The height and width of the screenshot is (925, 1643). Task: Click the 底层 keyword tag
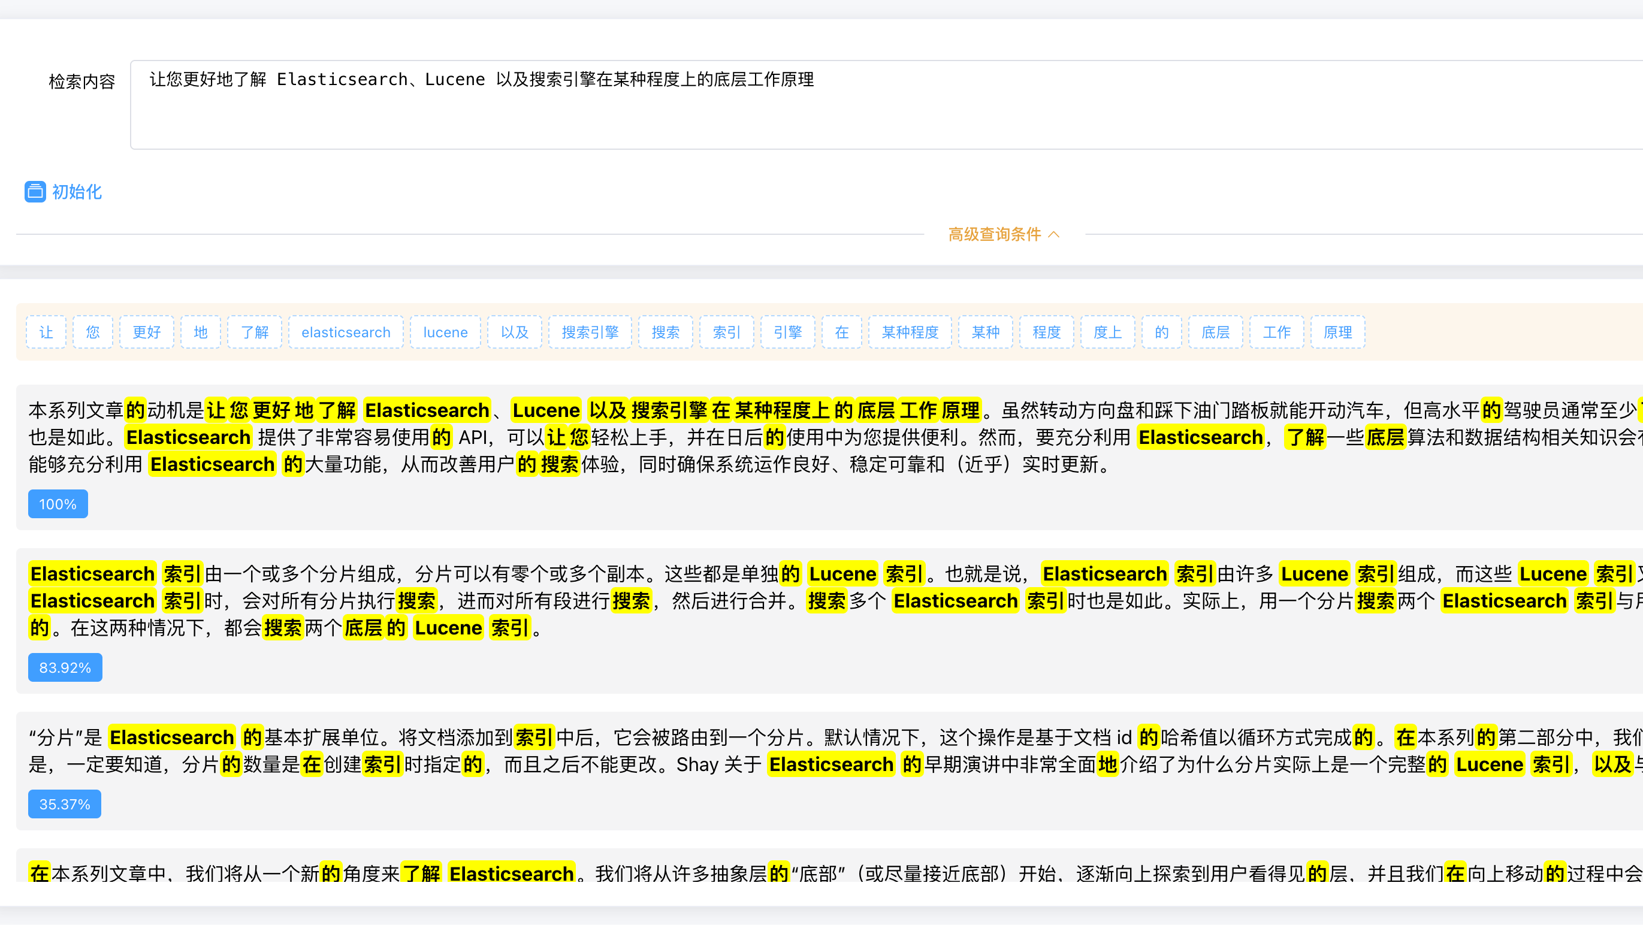(1215, 332)
